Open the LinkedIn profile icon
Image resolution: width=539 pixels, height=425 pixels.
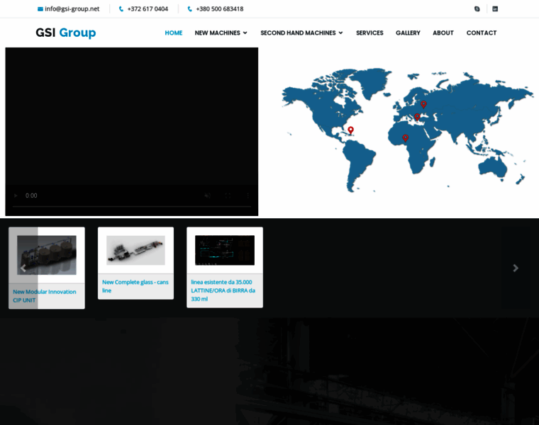495,9
